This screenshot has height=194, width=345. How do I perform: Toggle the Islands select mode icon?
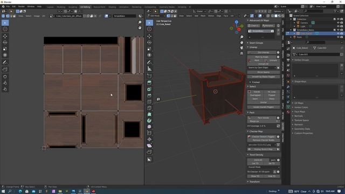[249, 92]
